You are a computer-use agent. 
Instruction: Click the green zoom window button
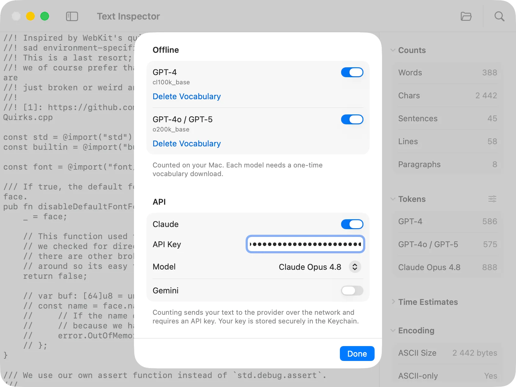pos(45,16)
